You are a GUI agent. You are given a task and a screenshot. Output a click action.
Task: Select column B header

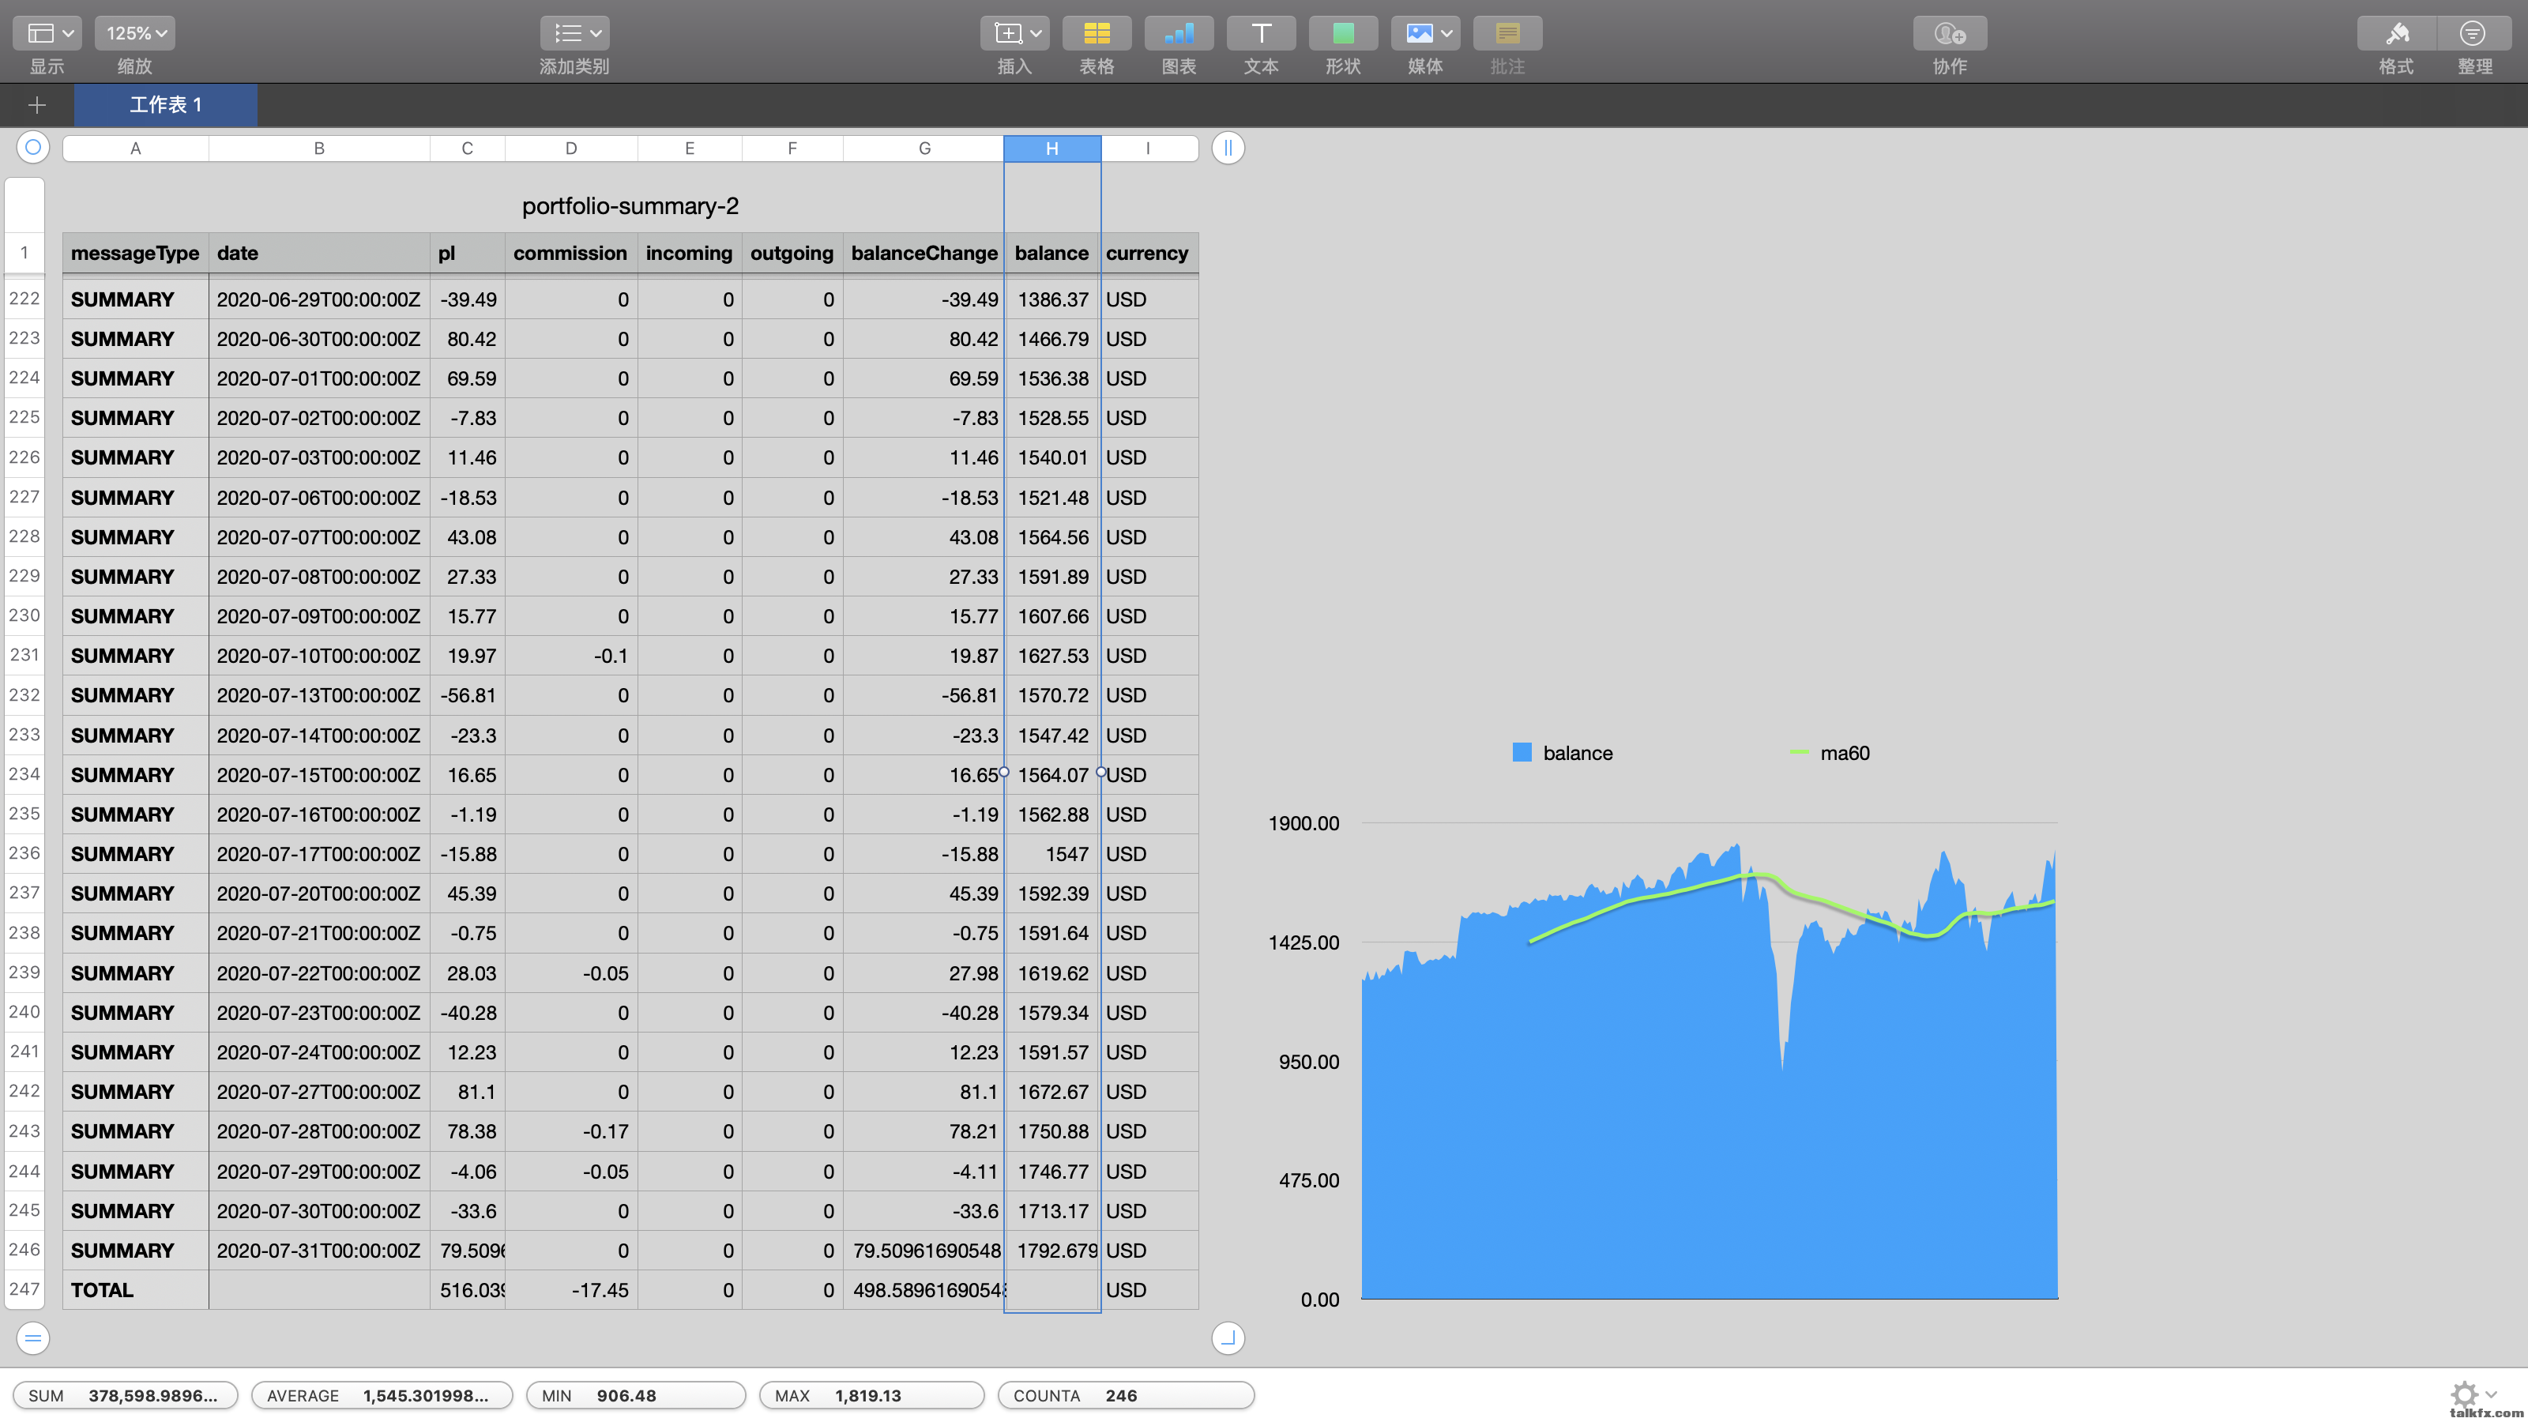pos(319,149)
